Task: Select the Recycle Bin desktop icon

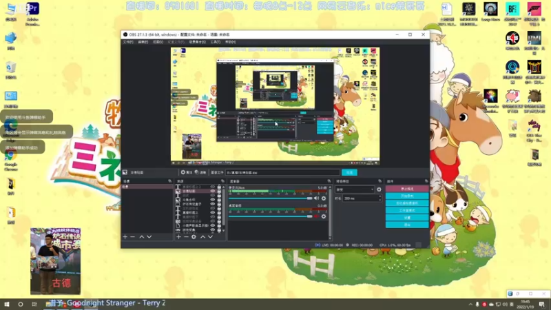Action: click(x=11, y=70)
